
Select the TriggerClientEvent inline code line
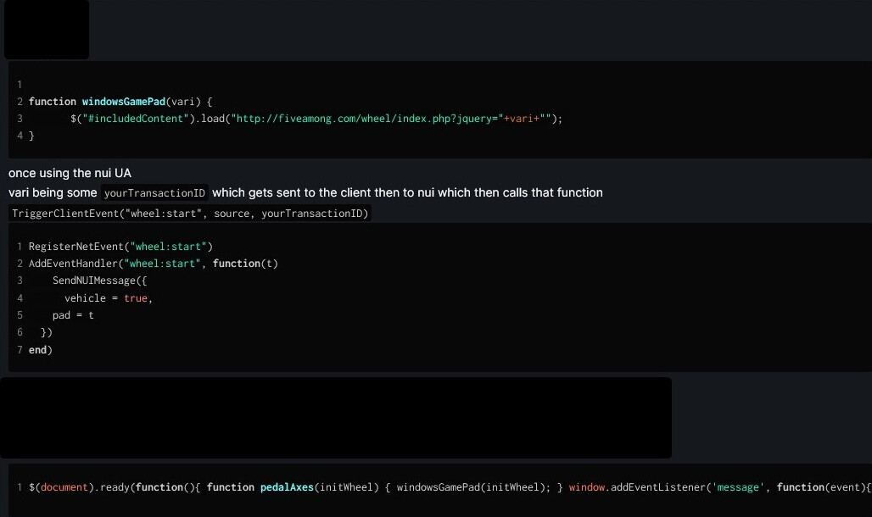pyautogui.click(x=190, y=214)
